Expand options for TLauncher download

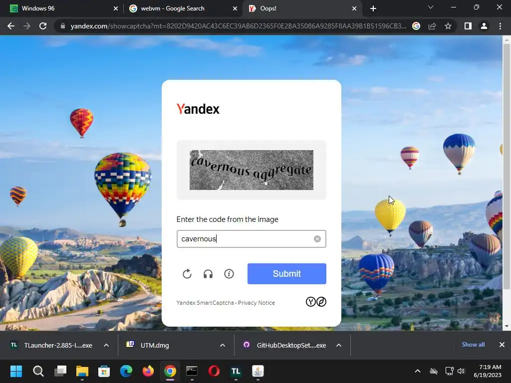tap(106, 345)
